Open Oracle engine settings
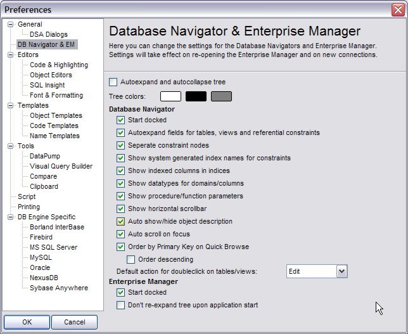408x334 pixels. pos(40,268)
